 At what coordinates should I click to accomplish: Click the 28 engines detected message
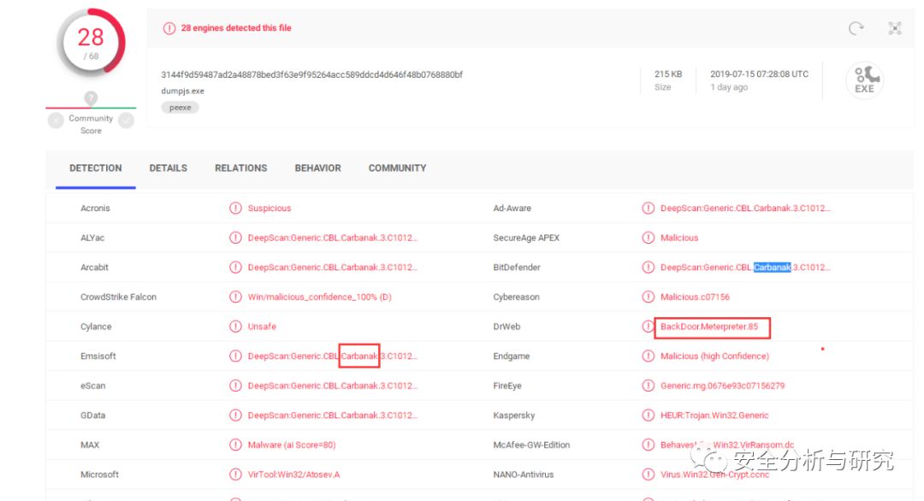click(236, 28)
